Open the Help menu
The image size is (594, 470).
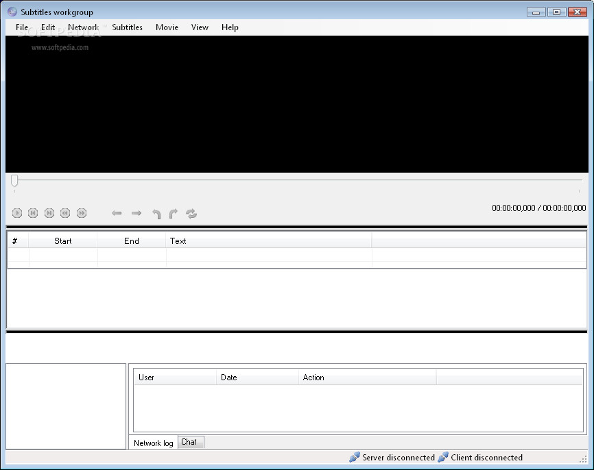230,27
